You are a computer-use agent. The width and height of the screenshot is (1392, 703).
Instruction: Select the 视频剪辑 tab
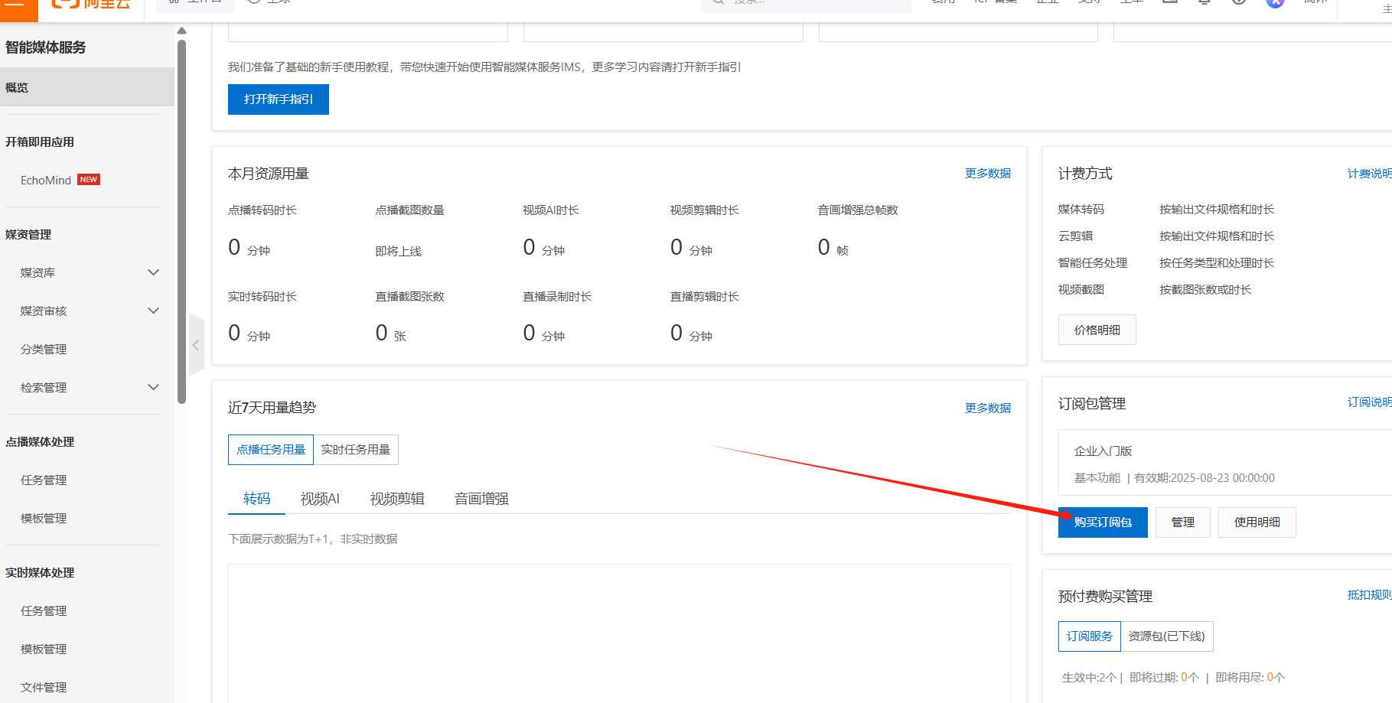pos(397,499)
